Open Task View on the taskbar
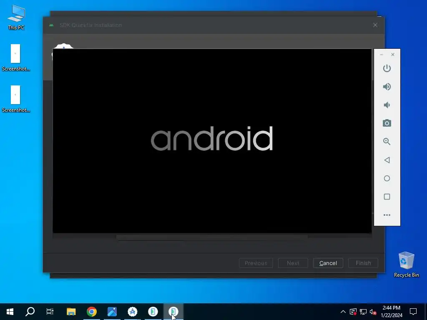Viewport: 427px width, 320px height. (50, 312)
